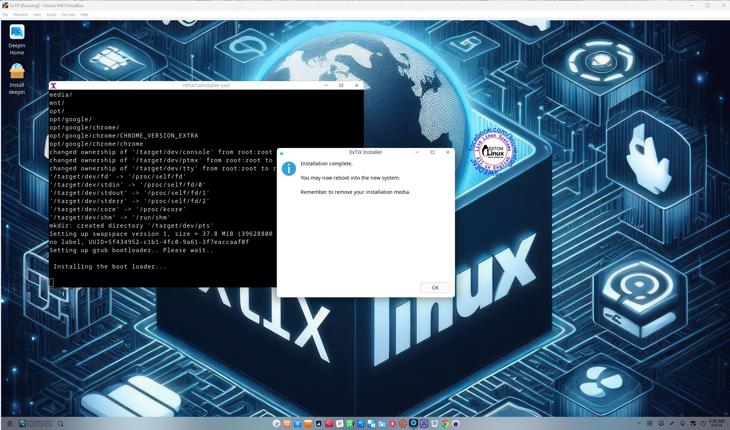Close the refractainstaller-yad terminal window
Screen dimensions: 730x430
(x=357, y=85)
